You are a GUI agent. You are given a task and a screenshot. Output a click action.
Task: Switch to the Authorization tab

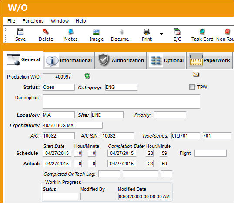coord(120,60)
